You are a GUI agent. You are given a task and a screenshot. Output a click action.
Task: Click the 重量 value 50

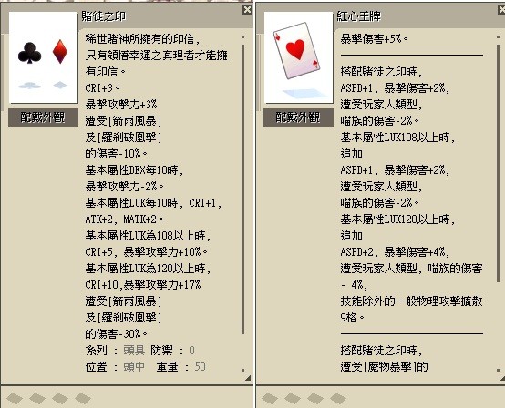(x=200, y=366)
